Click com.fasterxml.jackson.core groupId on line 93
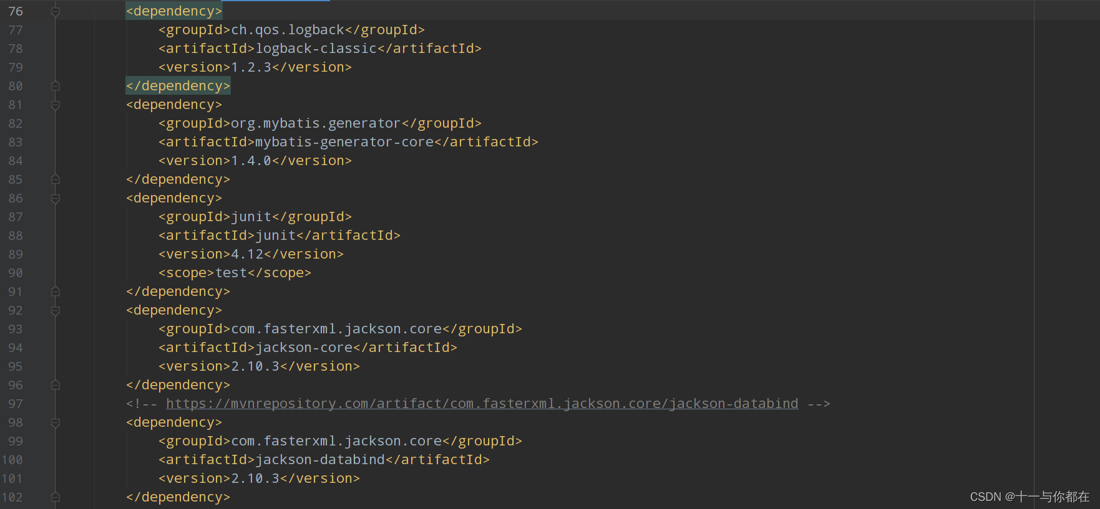The height and width of the screenshot is (509, 1100). pos(336,329)
